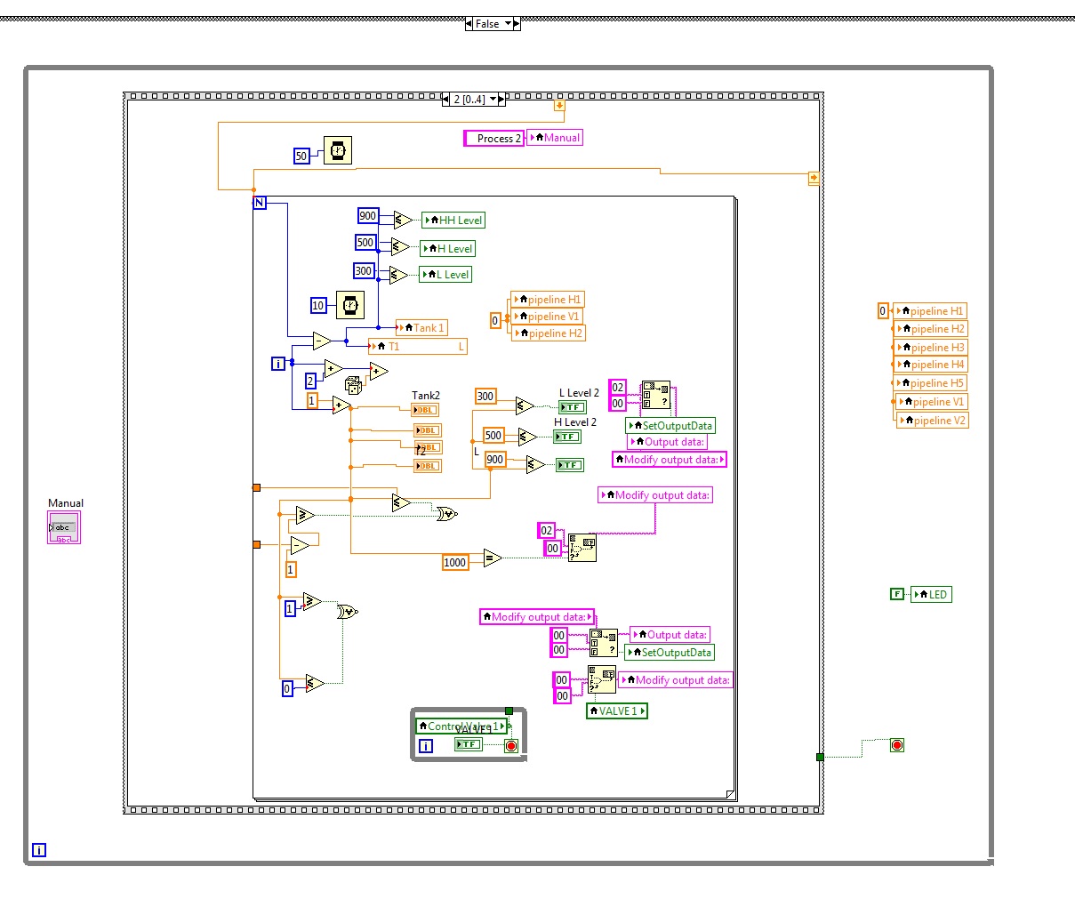Click the select node above SetOutputData at top right
The height and width of the screenshot is (915, 1075).
pos(656,396)
